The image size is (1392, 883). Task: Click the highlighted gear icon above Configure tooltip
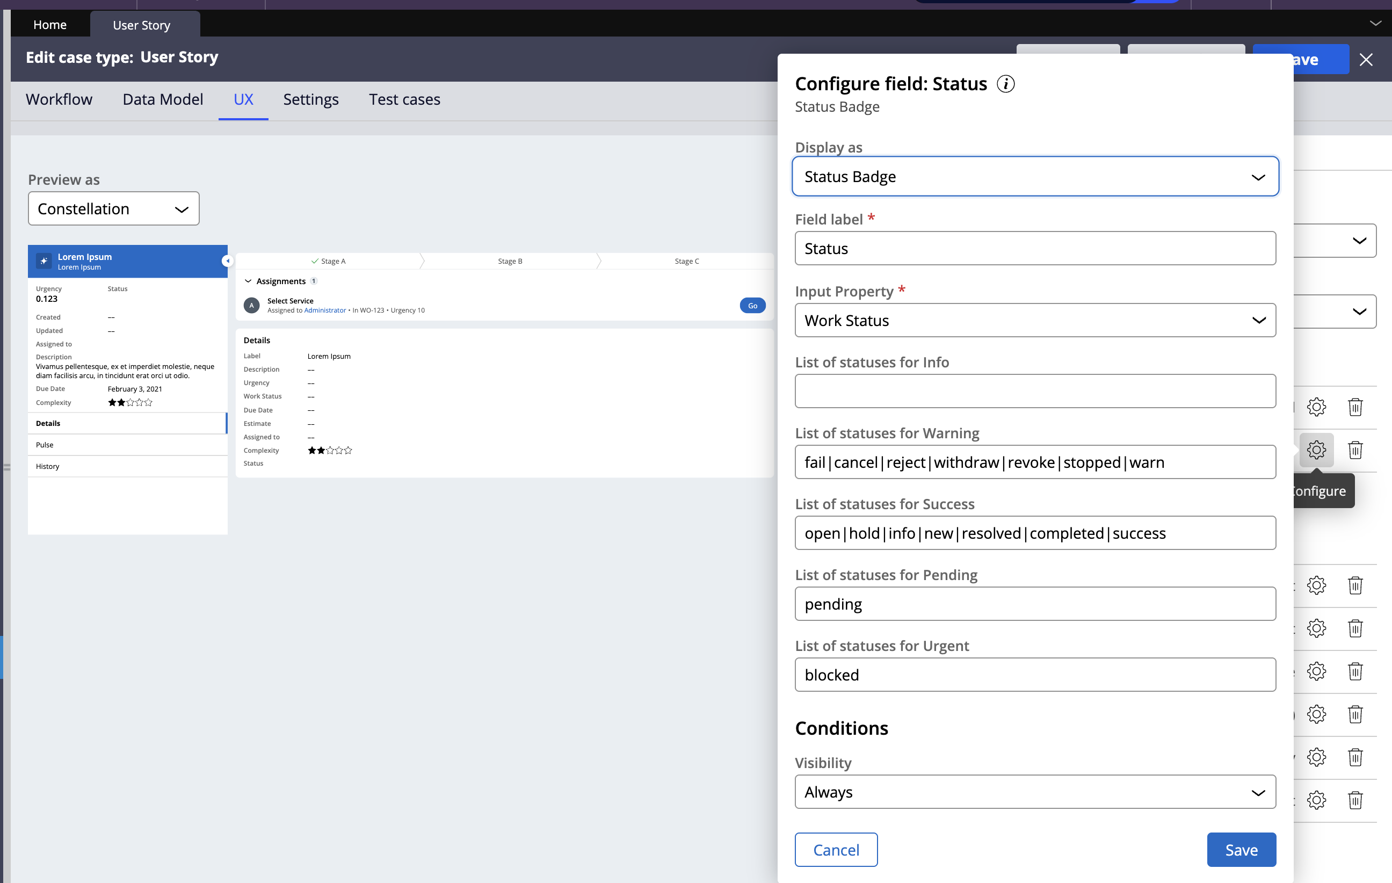pyautogui.click(x=1316, y=450)
